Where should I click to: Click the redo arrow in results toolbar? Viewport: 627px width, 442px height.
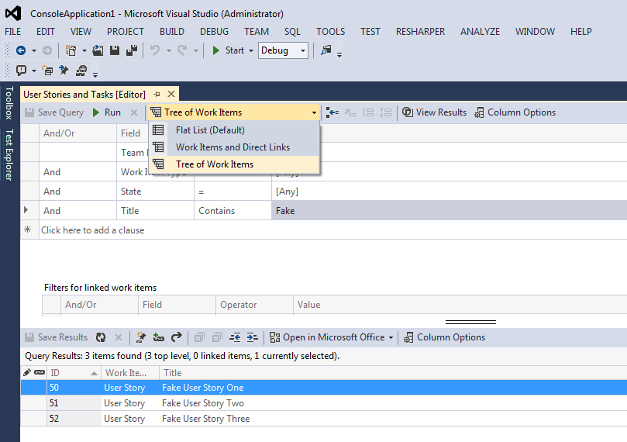(177, 337)
